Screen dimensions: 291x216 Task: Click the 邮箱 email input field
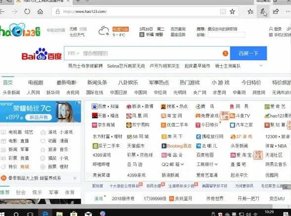(227, 35)
